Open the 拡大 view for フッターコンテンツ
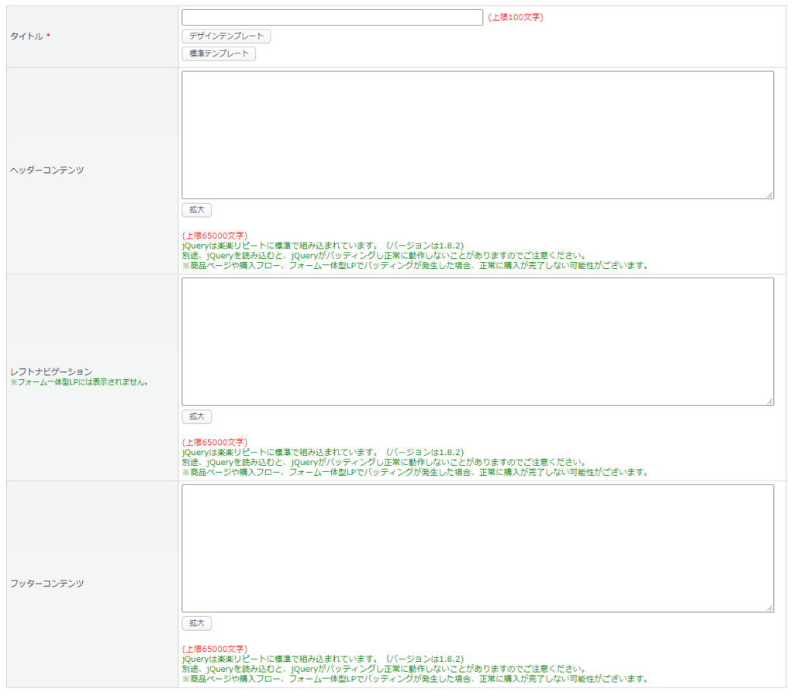Image resolution: width=794 pixels, height=696 pixels. point(195,623)
